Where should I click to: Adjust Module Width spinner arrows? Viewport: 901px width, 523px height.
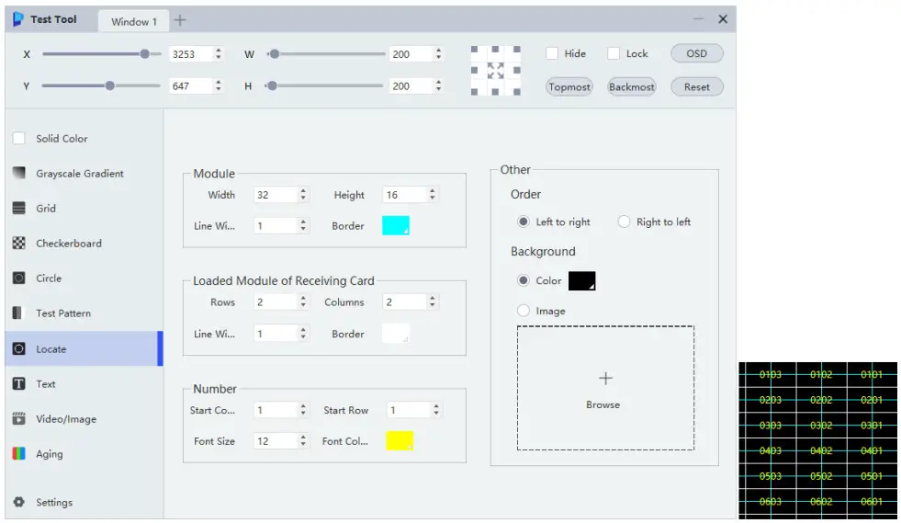coord(303,195)
